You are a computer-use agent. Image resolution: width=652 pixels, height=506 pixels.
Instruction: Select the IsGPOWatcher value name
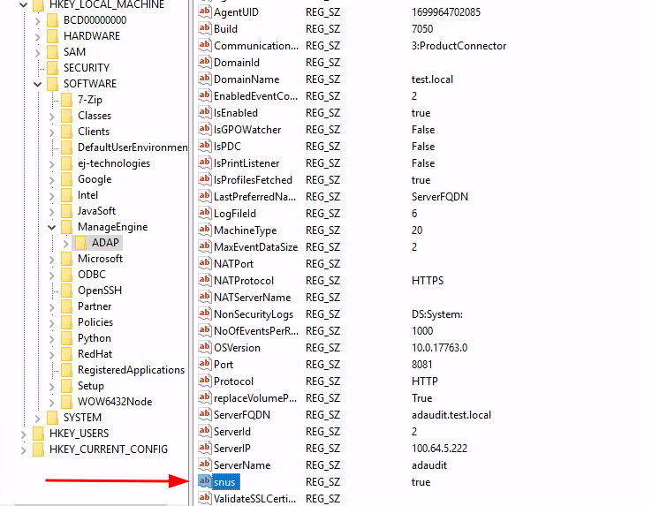pos(247,130)
